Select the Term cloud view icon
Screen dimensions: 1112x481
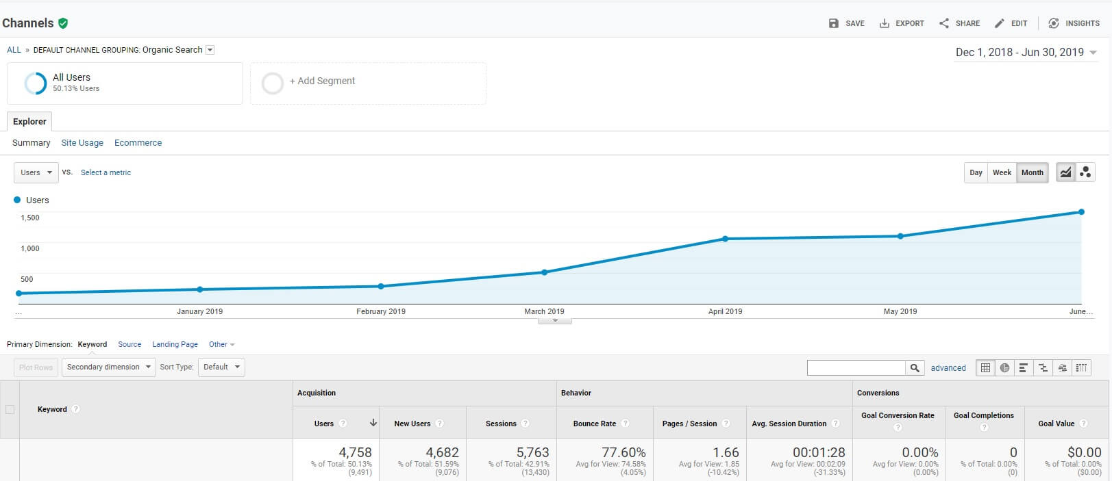point(1062,368)
